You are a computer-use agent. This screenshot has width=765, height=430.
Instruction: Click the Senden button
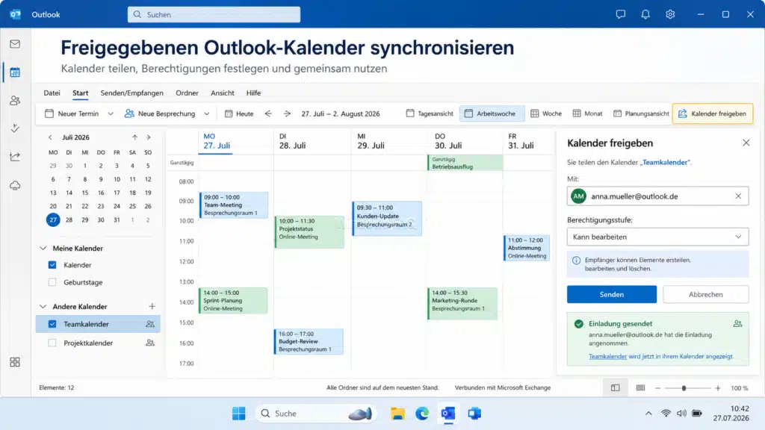(612, 294)
